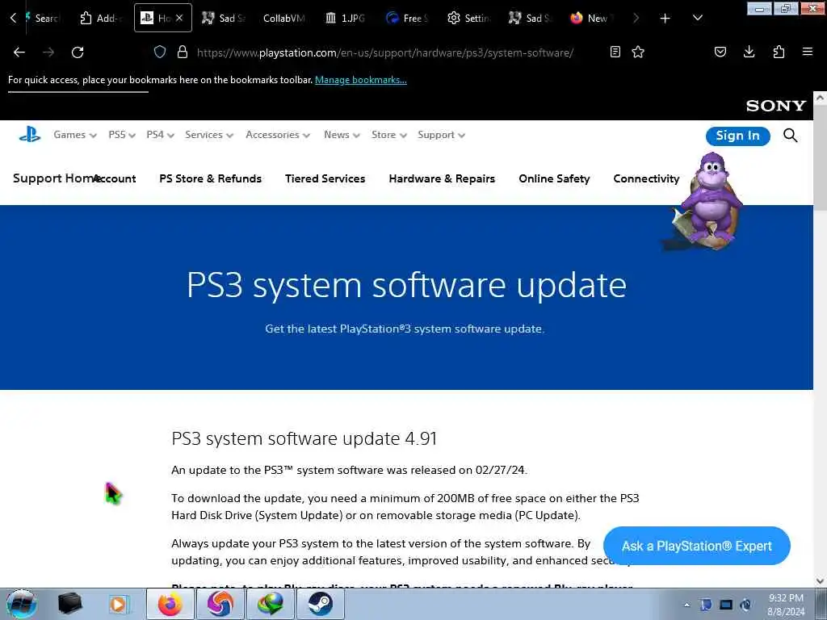Open the Manage bookmarks link
The image size is (827, 620).
tap(361, 80)
